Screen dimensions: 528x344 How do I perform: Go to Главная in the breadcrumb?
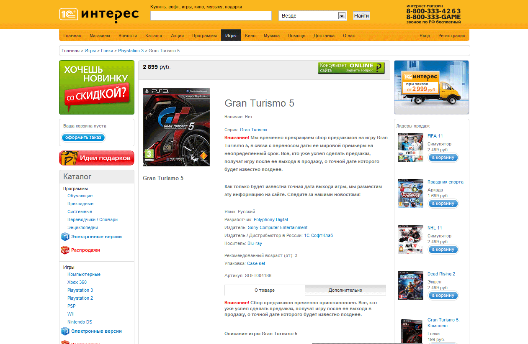click(x=70, y=51)
